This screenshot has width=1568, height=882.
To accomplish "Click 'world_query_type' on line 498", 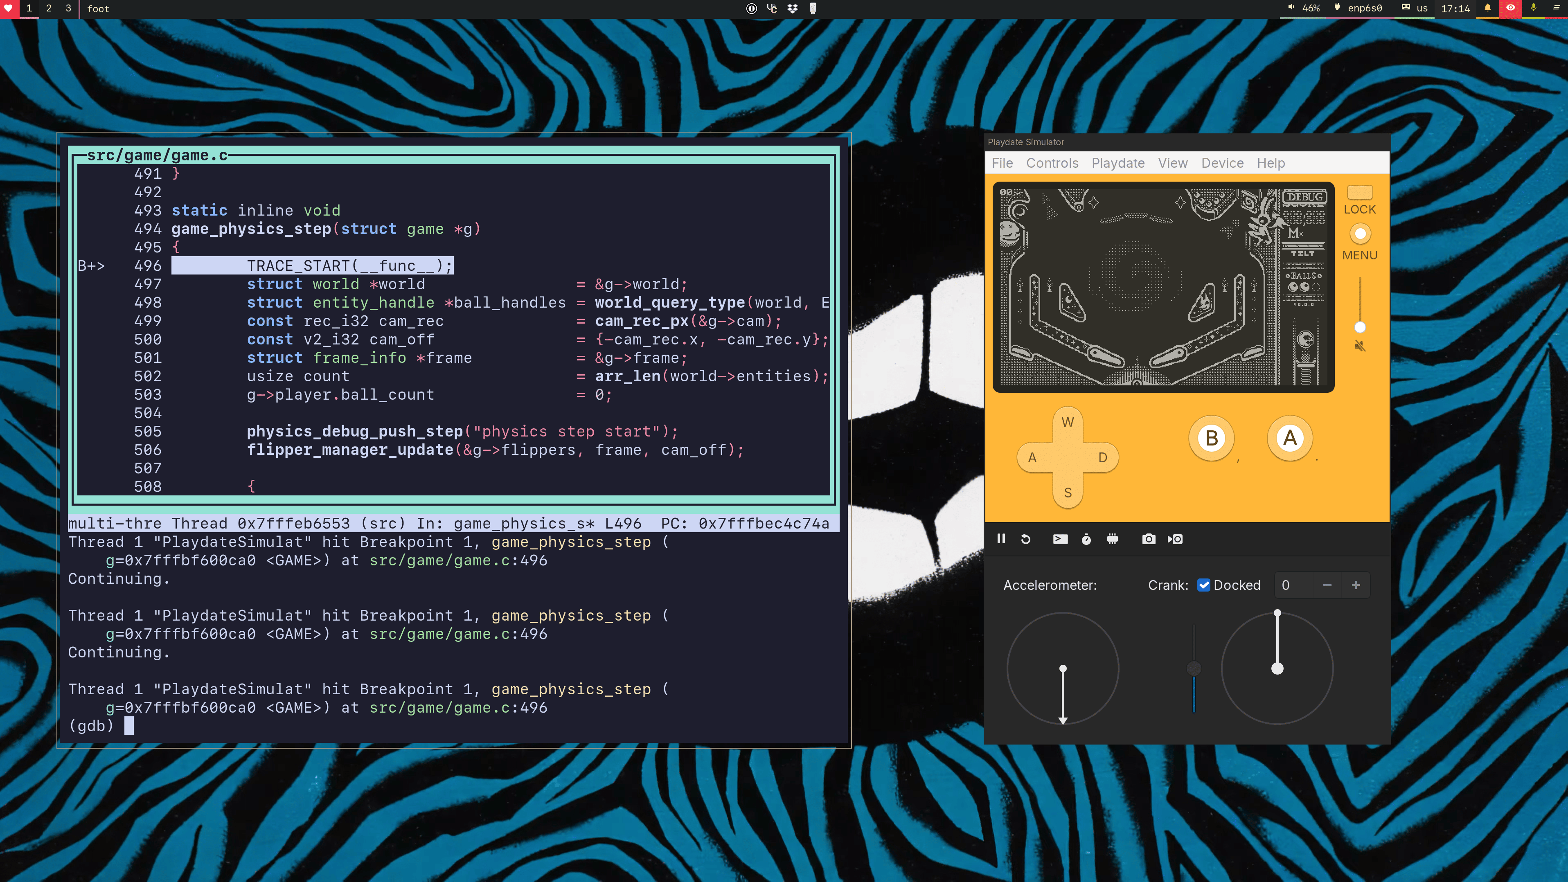I will (x=669, y=302).
